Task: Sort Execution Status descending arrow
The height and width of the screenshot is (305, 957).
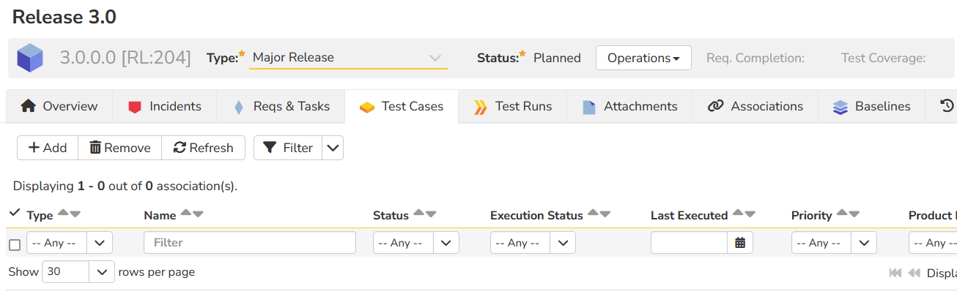Action: point(605,214)
